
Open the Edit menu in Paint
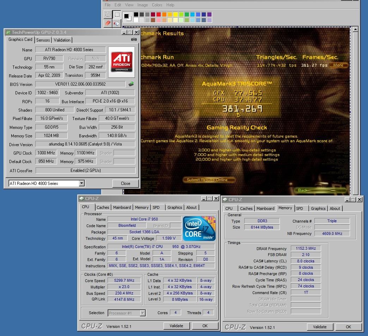[x=118, y=5]
